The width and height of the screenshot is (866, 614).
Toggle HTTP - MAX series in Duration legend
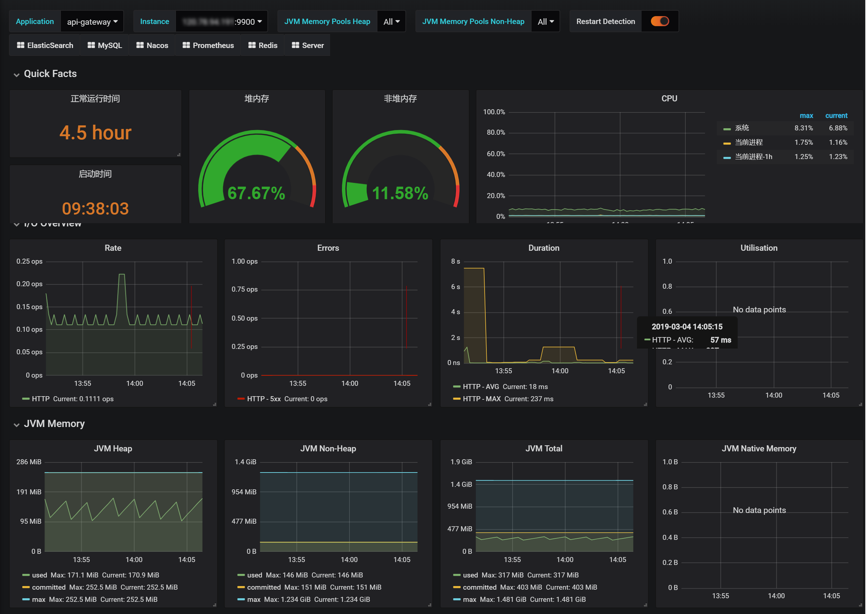(482, 399)
